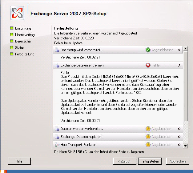Screen dimensions: 193x173
Task: Click the red Fehler error icon
Action: click(x=148, y=65)
